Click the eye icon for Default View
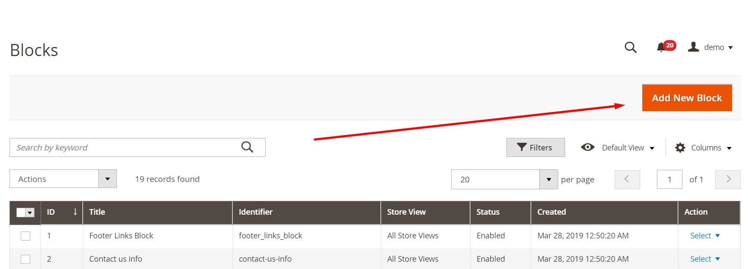Image resolution: width=748 pixels, height=269 pixels. tap(588, 147)
